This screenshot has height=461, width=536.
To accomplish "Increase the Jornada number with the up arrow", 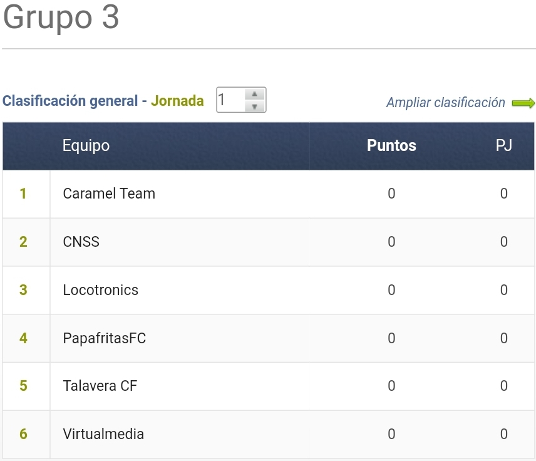I will coord(254,95).
